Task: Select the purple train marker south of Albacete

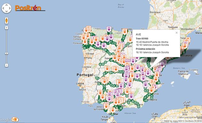Action: [146, 85]
